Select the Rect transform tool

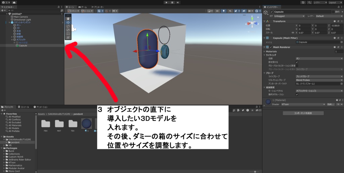coord(68,34)
